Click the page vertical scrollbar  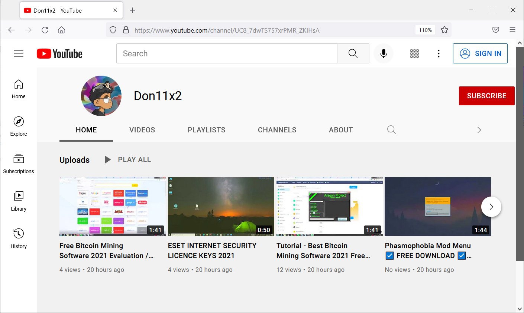click(520, 154)
